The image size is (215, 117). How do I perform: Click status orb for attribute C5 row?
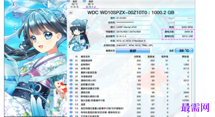click(x=71, y=112)
